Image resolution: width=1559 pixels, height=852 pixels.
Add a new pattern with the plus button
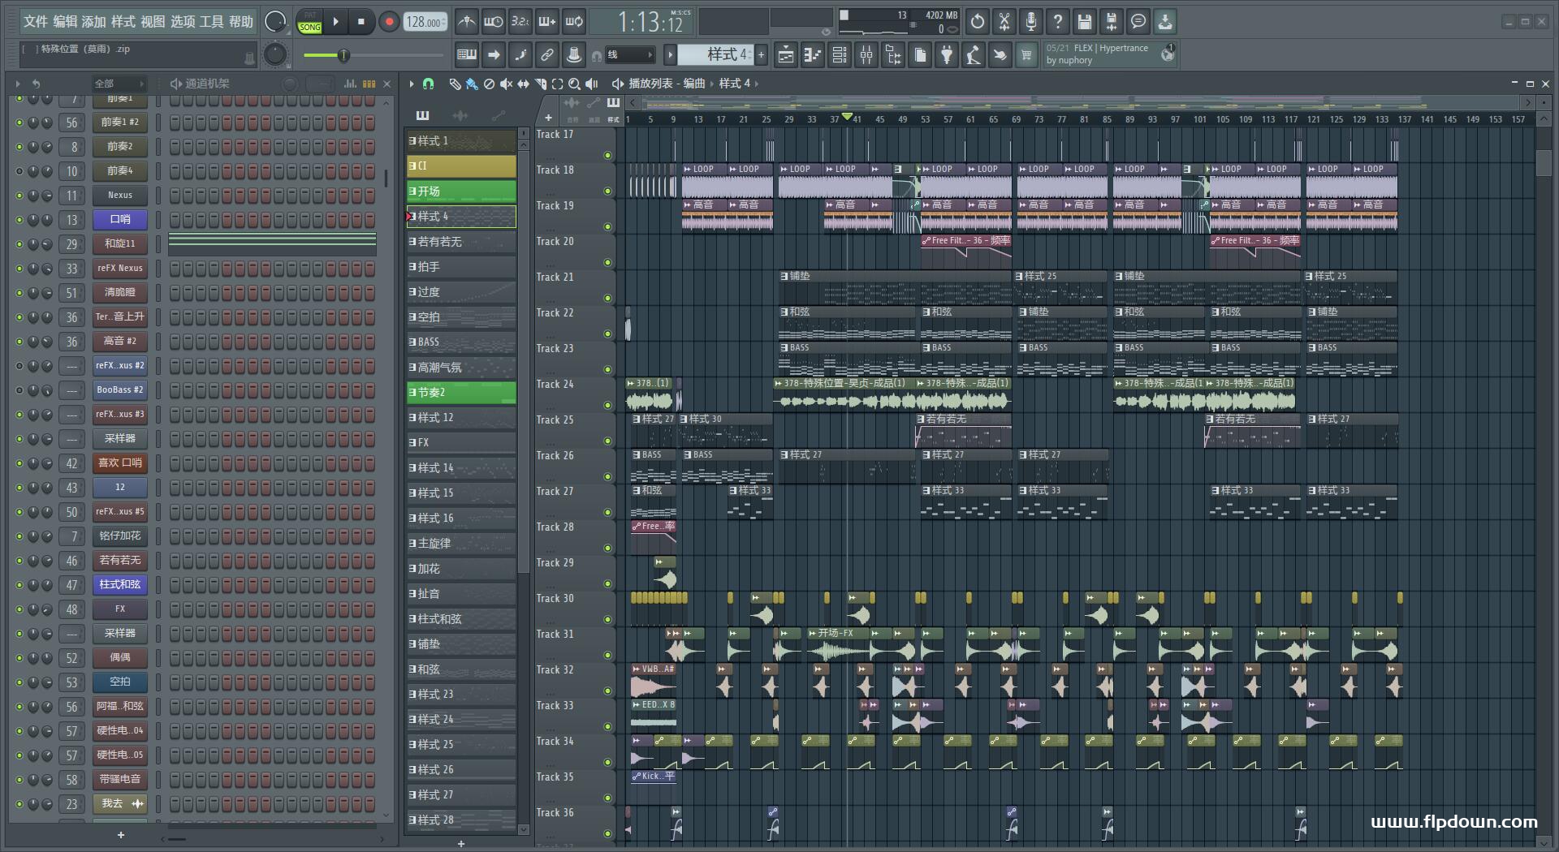pyautogui.click(x=761, y=55)
